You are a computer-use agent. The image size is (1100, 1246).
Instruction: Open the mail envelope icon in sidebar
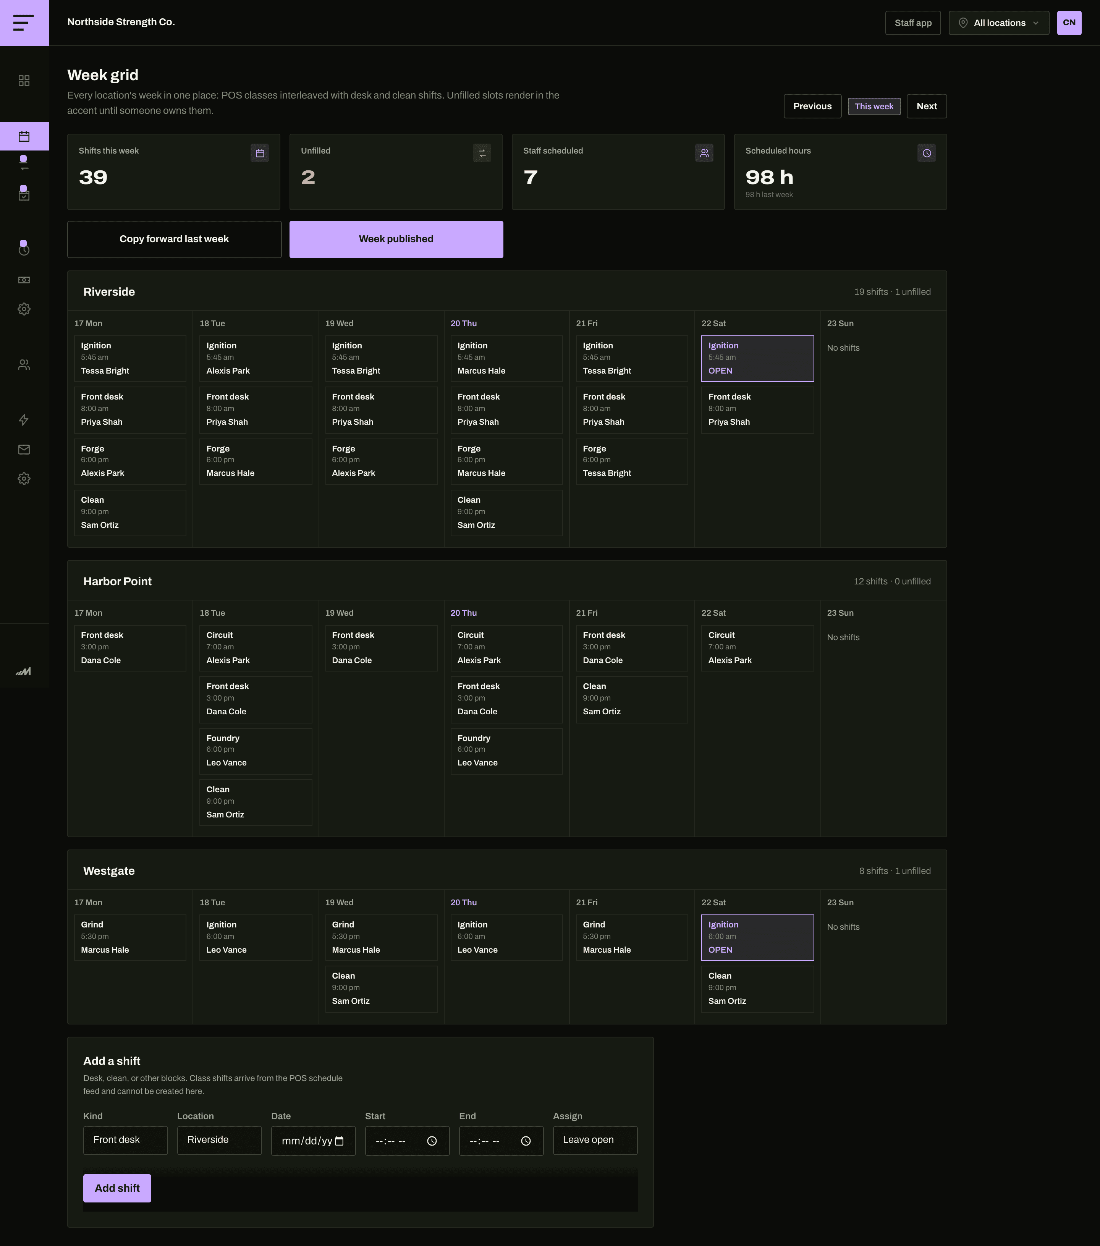pos(24,449)
